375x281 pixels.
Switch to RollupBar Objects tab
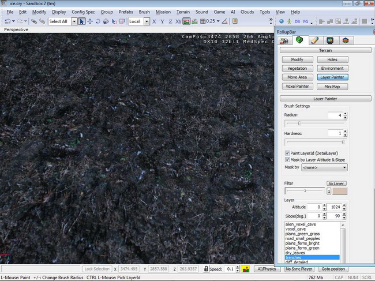tap(284, 40)
